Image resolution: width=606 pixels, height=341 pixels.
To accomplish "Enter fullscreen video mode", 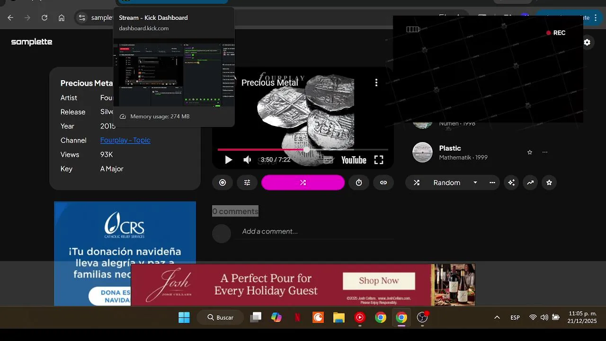I will [379, 160].
